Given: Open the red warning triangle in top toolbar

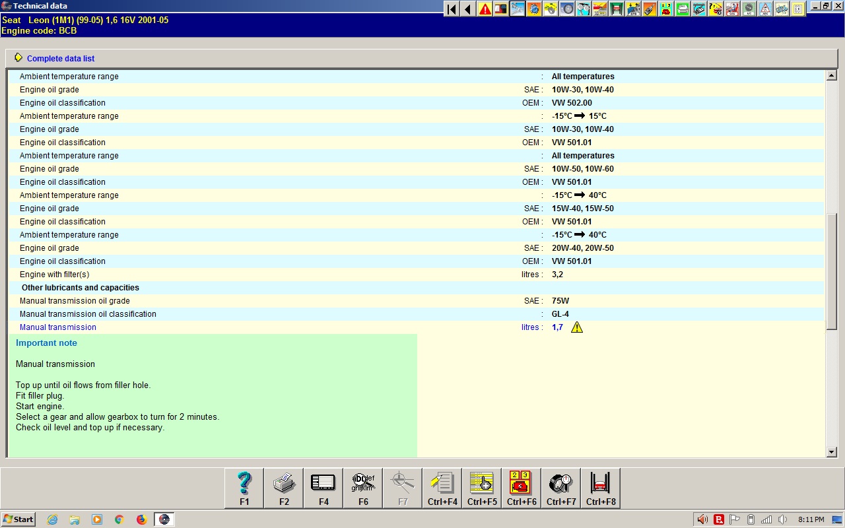Looking at the screenshot, I should [485, 9].
